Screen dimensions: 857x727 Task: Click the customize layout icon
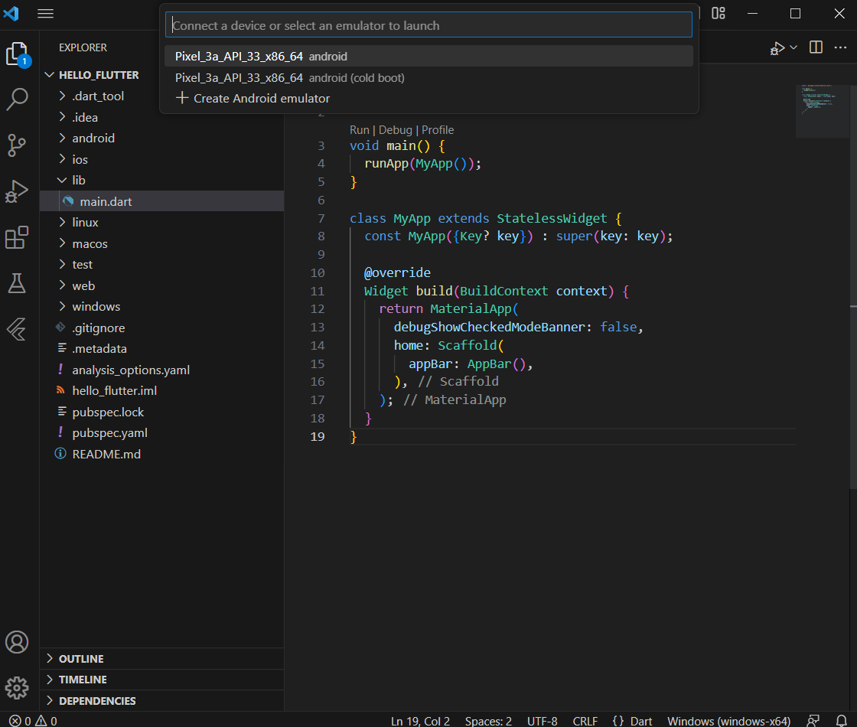tap(719, 14)
